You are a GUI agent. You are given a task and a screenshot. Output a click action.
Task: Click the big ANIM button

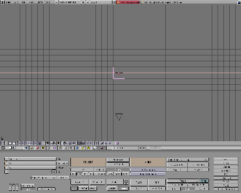pyautogui.click(x=148, y=162)
